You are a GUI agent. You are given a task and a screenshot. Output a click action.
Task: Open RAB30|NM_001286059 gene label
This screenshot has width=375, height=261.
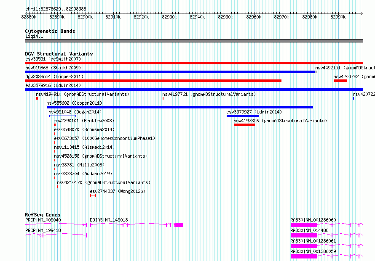313,251
